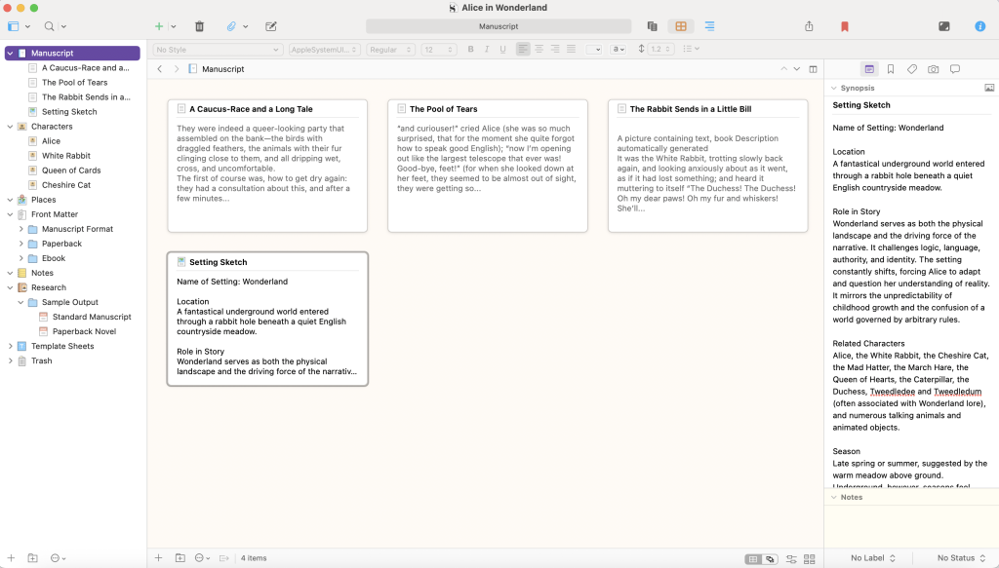Image resolution: width=999 pixels, height=568 pixels.
Task: Collapse the Characters folder in binder
Action: coord(10,127)
